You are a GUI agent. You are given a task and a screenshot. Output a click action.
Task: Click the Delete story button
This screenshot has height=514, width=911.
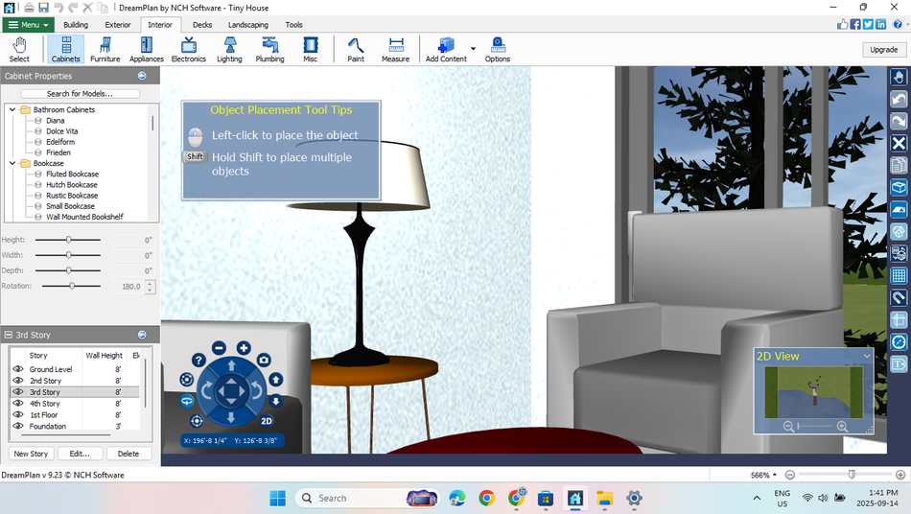(x=128, y=454)
